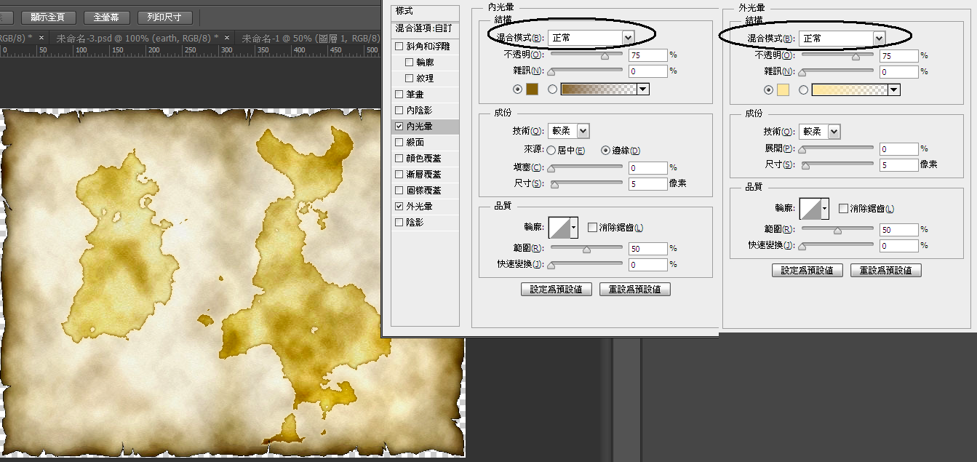Select the 外光暈 gradient radio button
The width and height of the screenshot is (977, 462).
click(804, 89)
